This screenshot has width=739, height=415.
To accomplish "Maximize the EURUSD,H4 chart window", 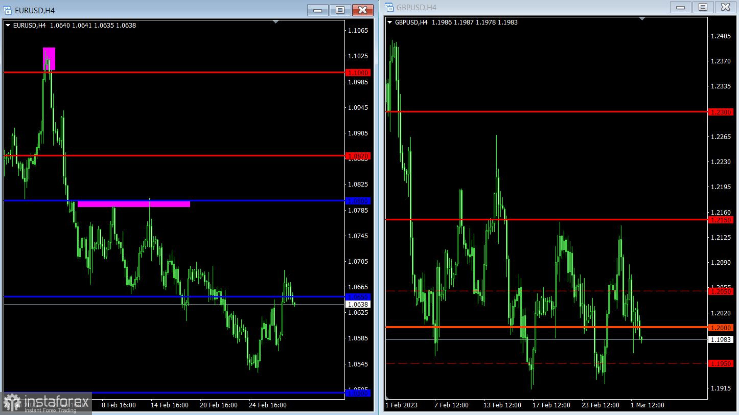I will coord(340,10).
